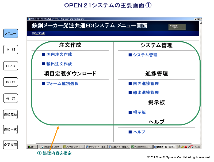Open the blue ヘルプ link

[139, 132]
